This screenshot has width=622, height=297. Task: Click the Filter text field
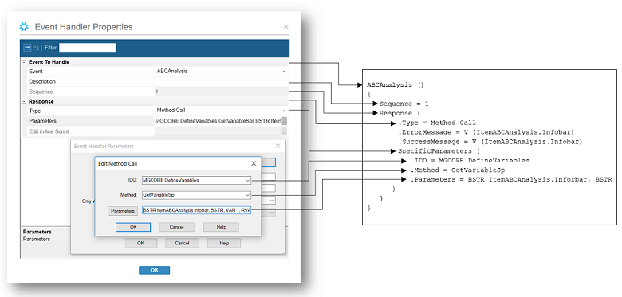coord(88,48)
